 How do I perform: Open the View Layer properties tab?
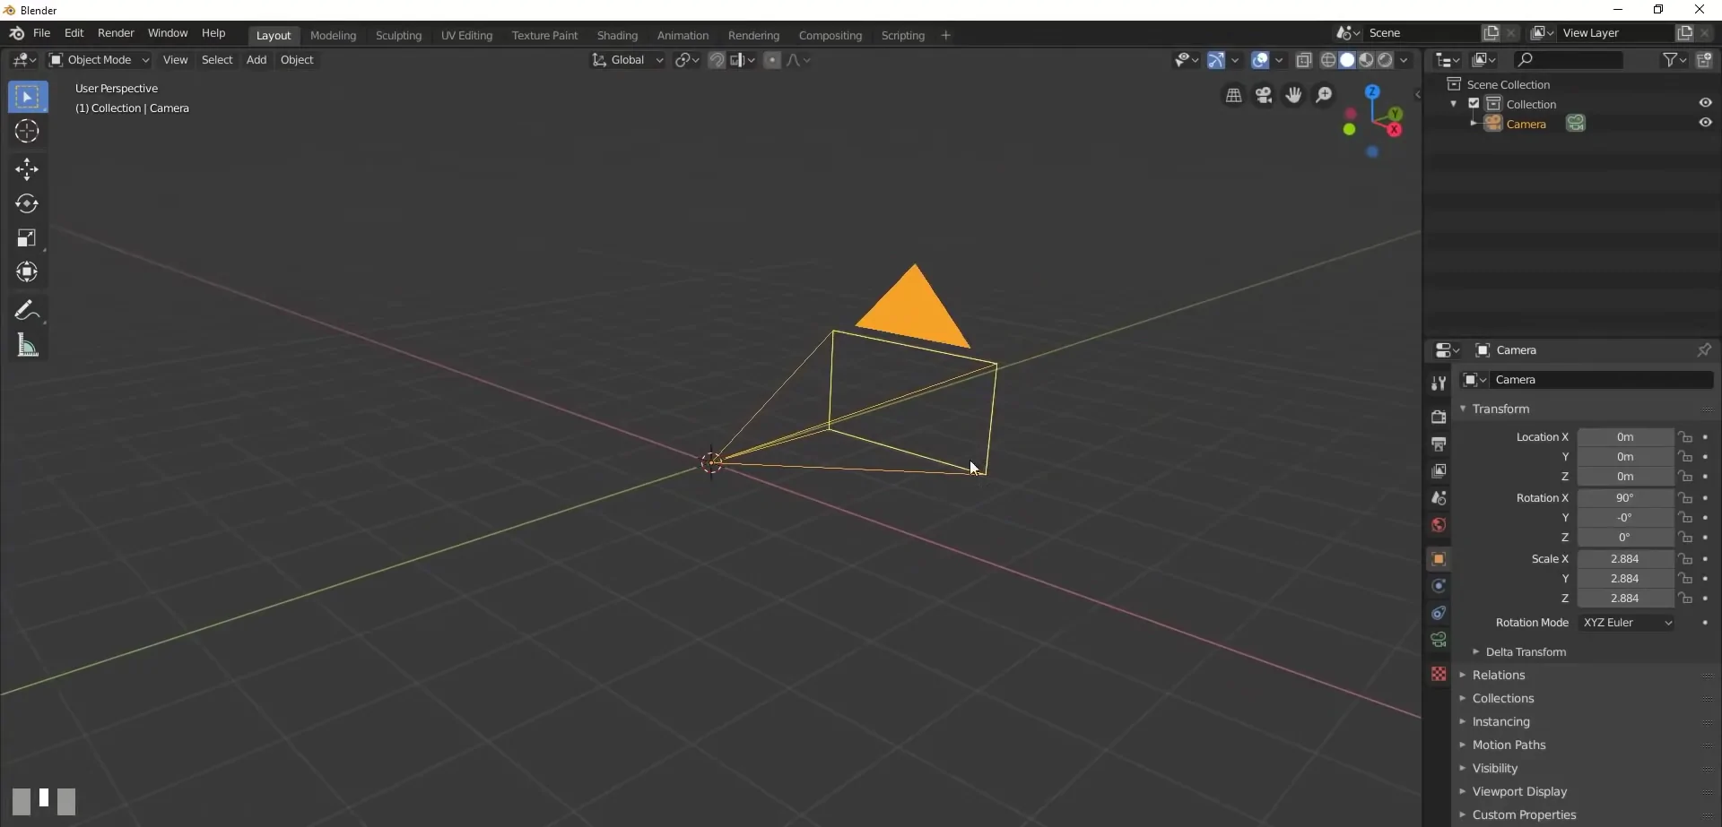(x=1439, y=470)
